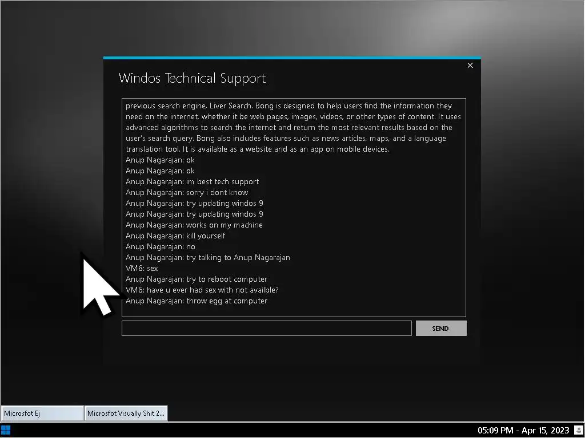Click the SEND button
The image size is (585, 438).
(441, 328)
